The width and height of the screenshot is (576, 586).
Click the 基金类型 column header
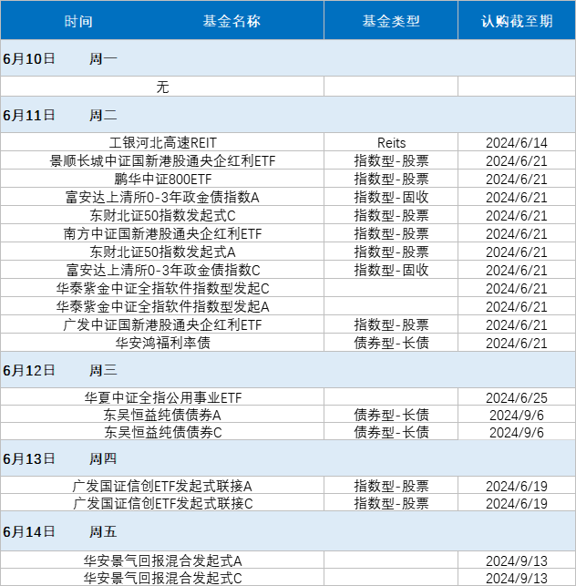coord(391,21)
